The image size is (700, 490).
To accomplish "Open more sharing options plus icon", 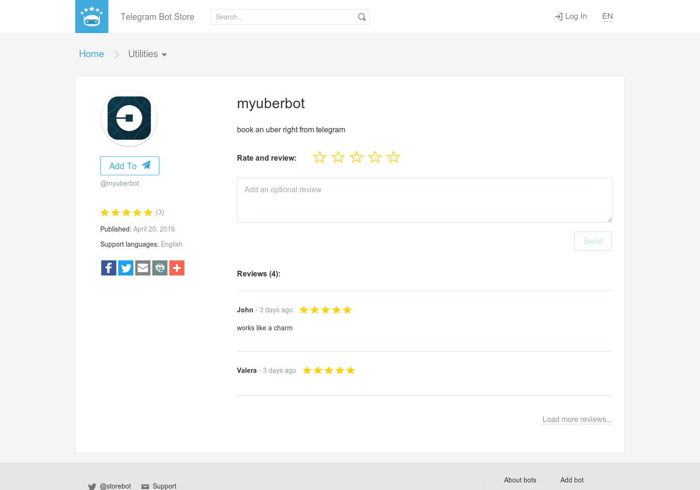I will (177, 268).
